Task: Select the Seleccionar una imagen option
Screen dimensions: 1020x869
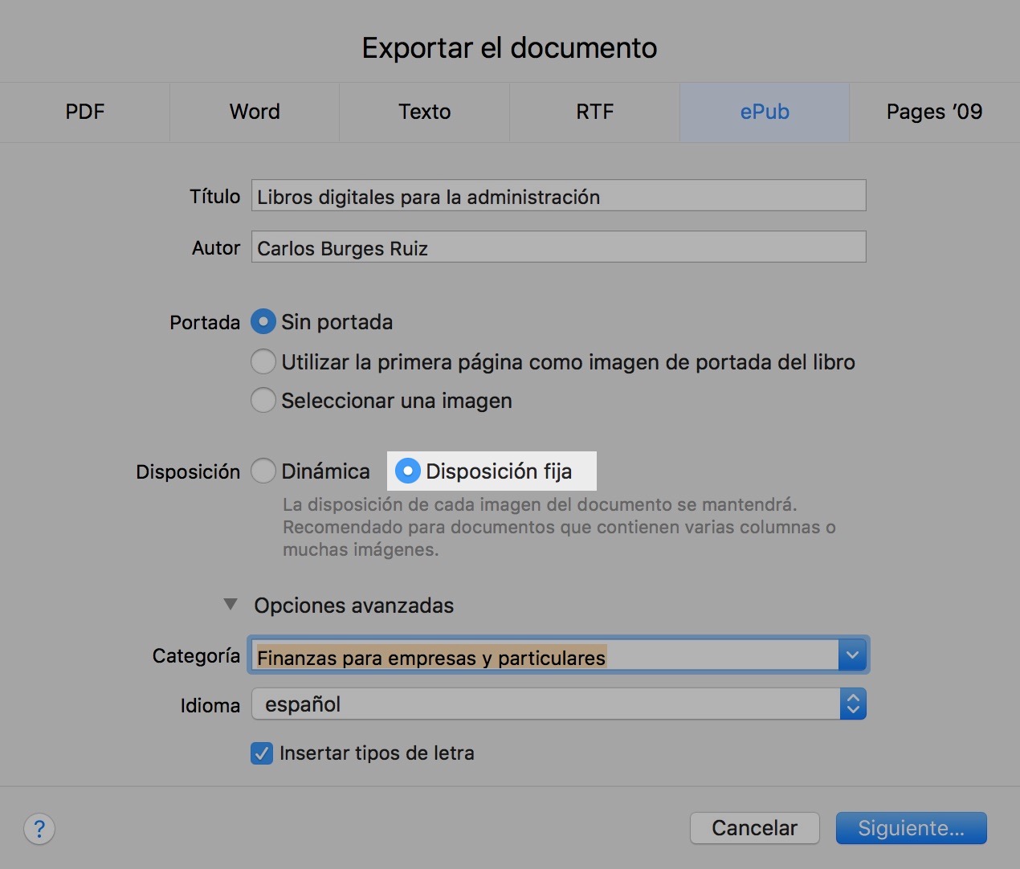Action: click(263, 400)
